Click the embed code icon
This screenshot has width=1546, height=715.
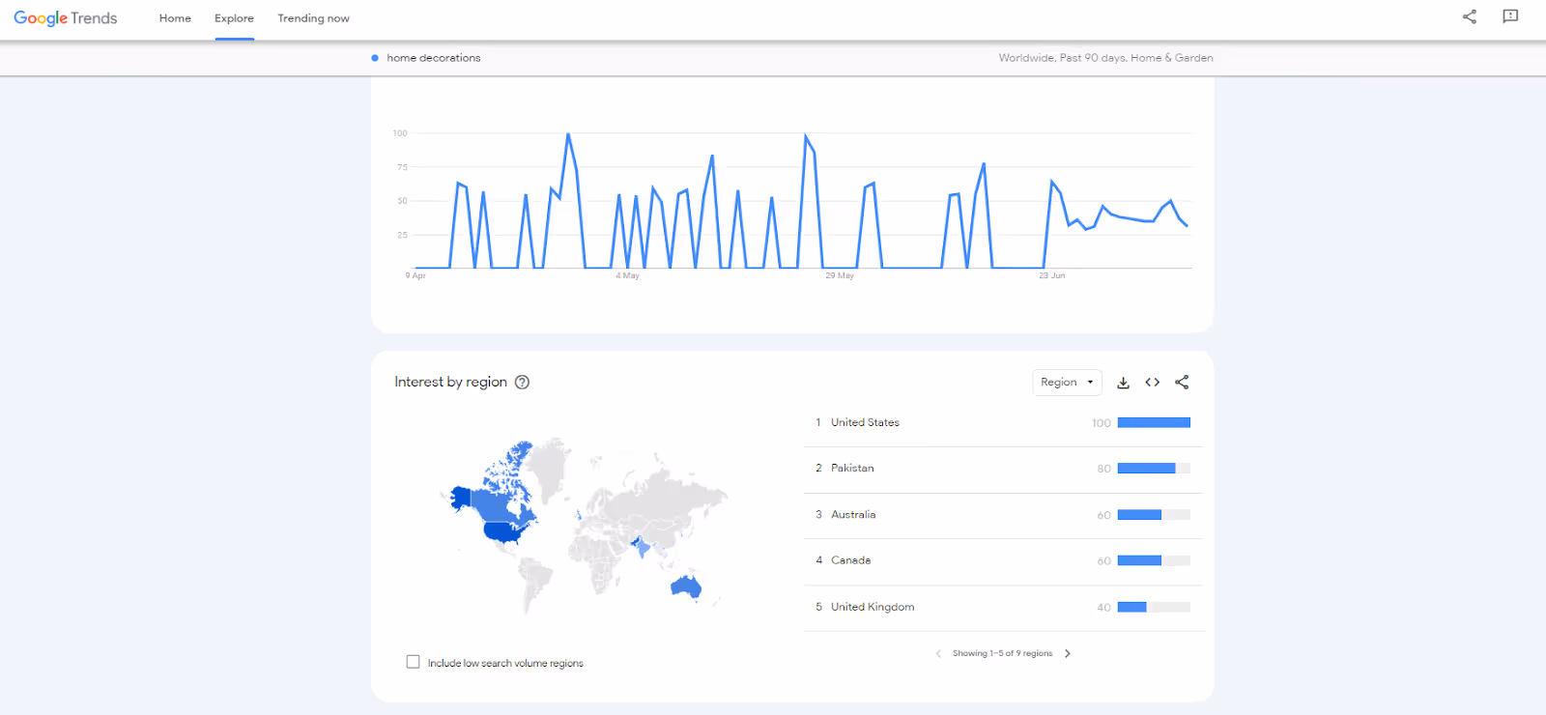[1152, 383]
